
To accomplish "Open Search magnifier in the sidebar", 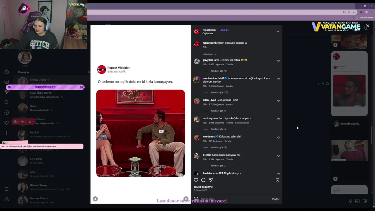I will pos(6,102).
